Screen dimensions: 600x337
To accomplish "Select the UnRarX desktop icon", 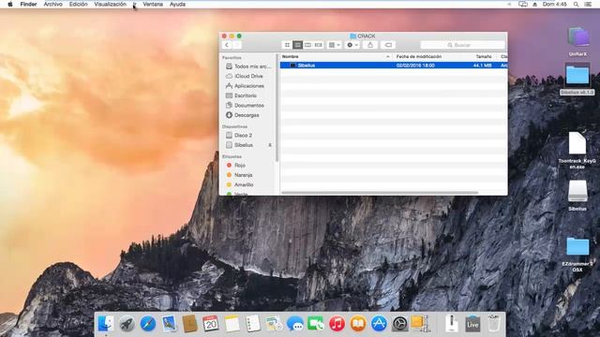I will (x=577, y=41).
